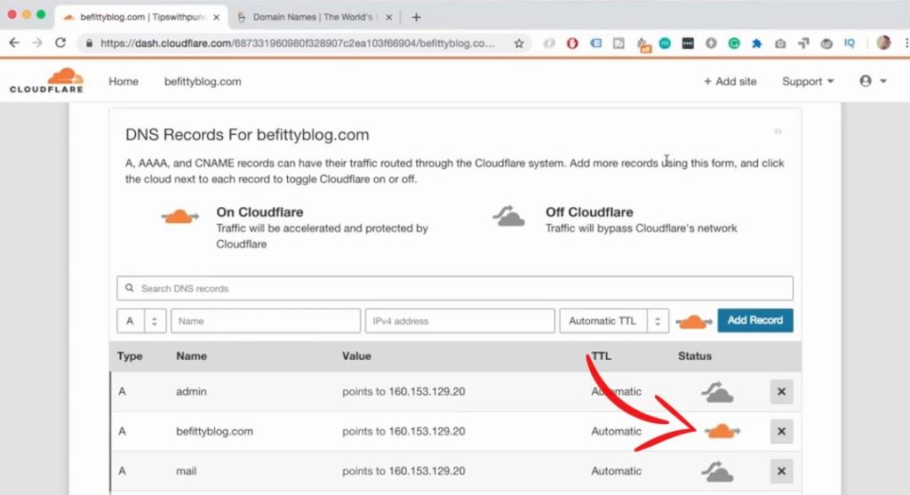This screenshot has height=495, width=910.
Task: Open the blue tag extension icon
Action: pyautogui.click(x=595, y=43)
